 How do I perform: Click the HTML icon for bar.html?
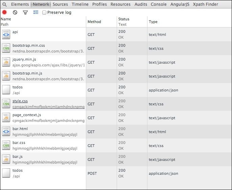[6, 132]
